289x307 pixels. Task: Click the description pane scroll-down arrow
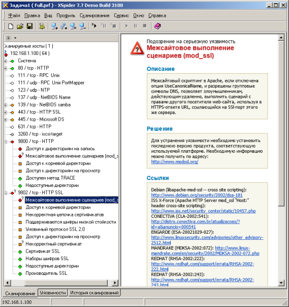[281, 283]
